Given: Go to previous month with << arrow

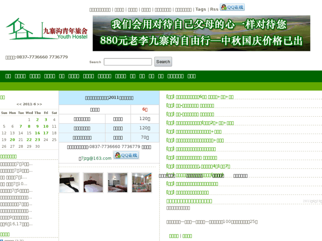Looking at the screenshot, I should point(19,104).
